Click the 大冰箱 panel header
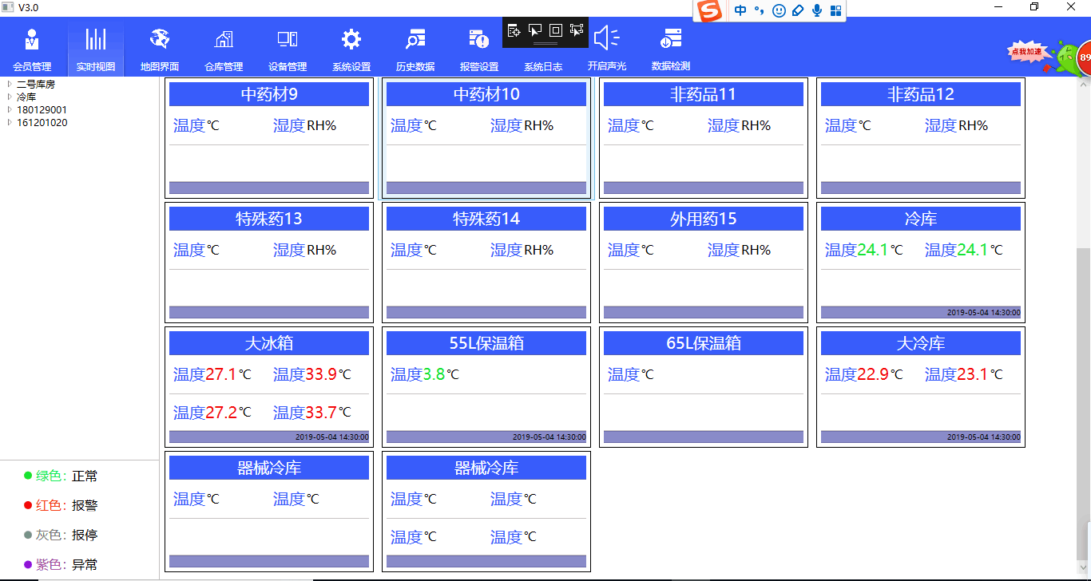This screenshot has height=581, width=1091. point(269,343)
